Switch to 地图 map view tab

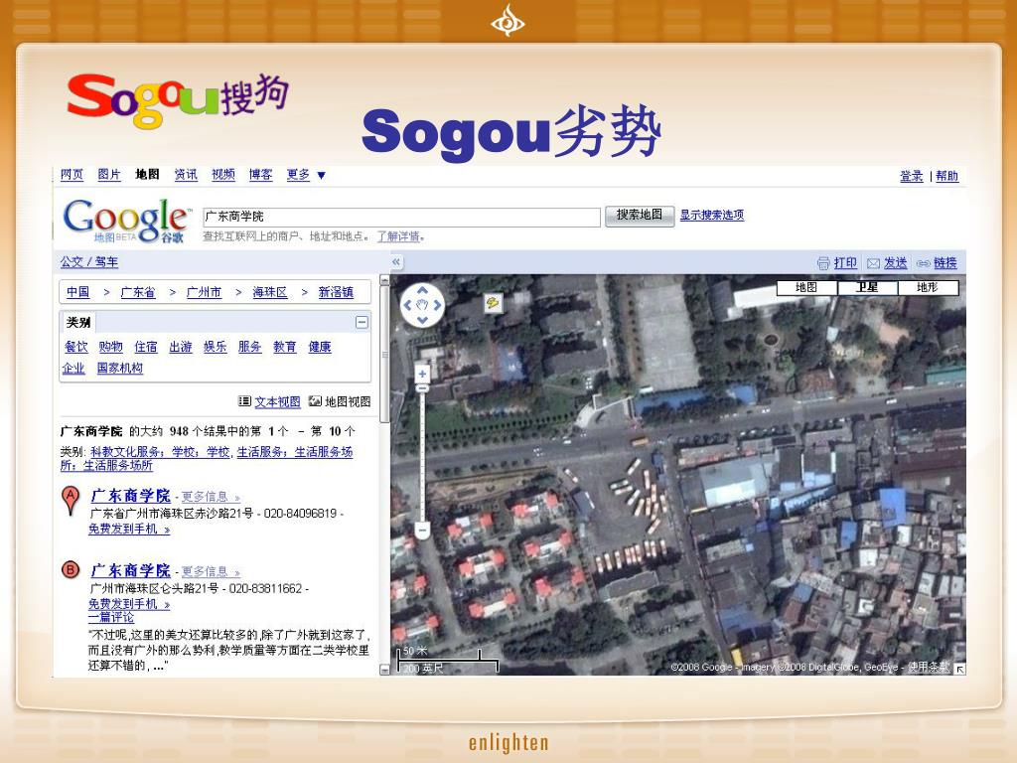[806, 287]
